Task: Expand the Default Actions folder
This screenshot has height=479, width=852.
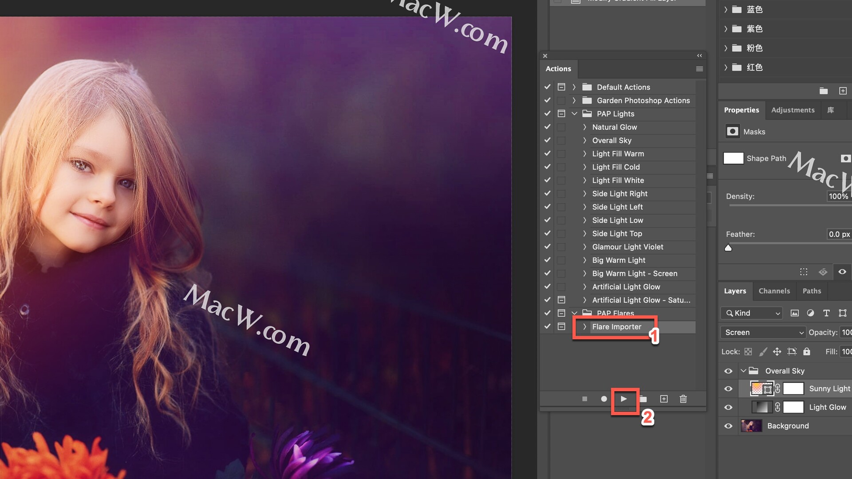Action: (574, 87)
